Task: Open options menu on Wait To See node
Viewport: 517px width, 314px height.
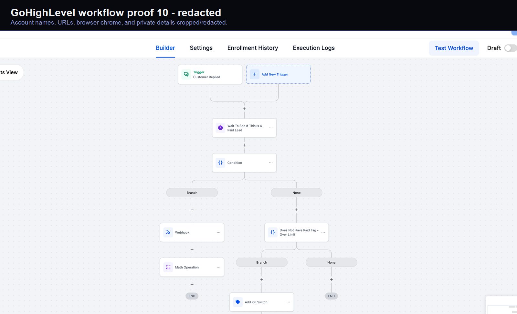Action: click(271, 128)
